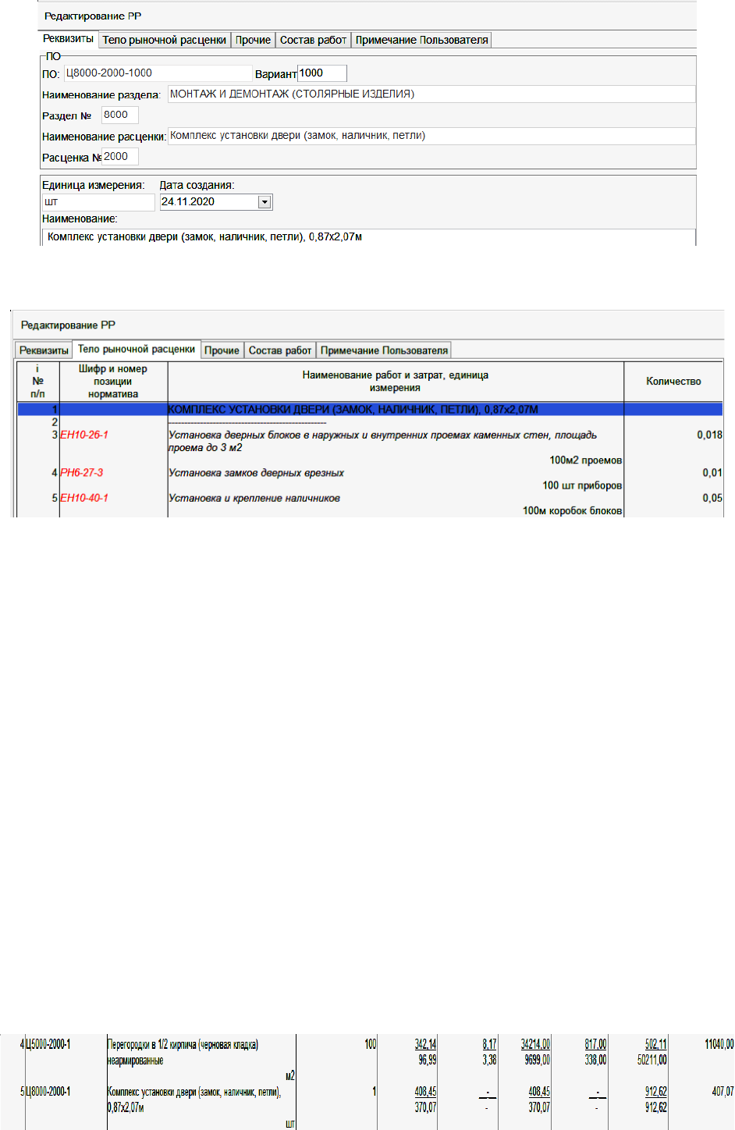This screenshot has height=1130, width=735.
Task: Click the Наименование раздела field
Action: click(x=431, y=94)
